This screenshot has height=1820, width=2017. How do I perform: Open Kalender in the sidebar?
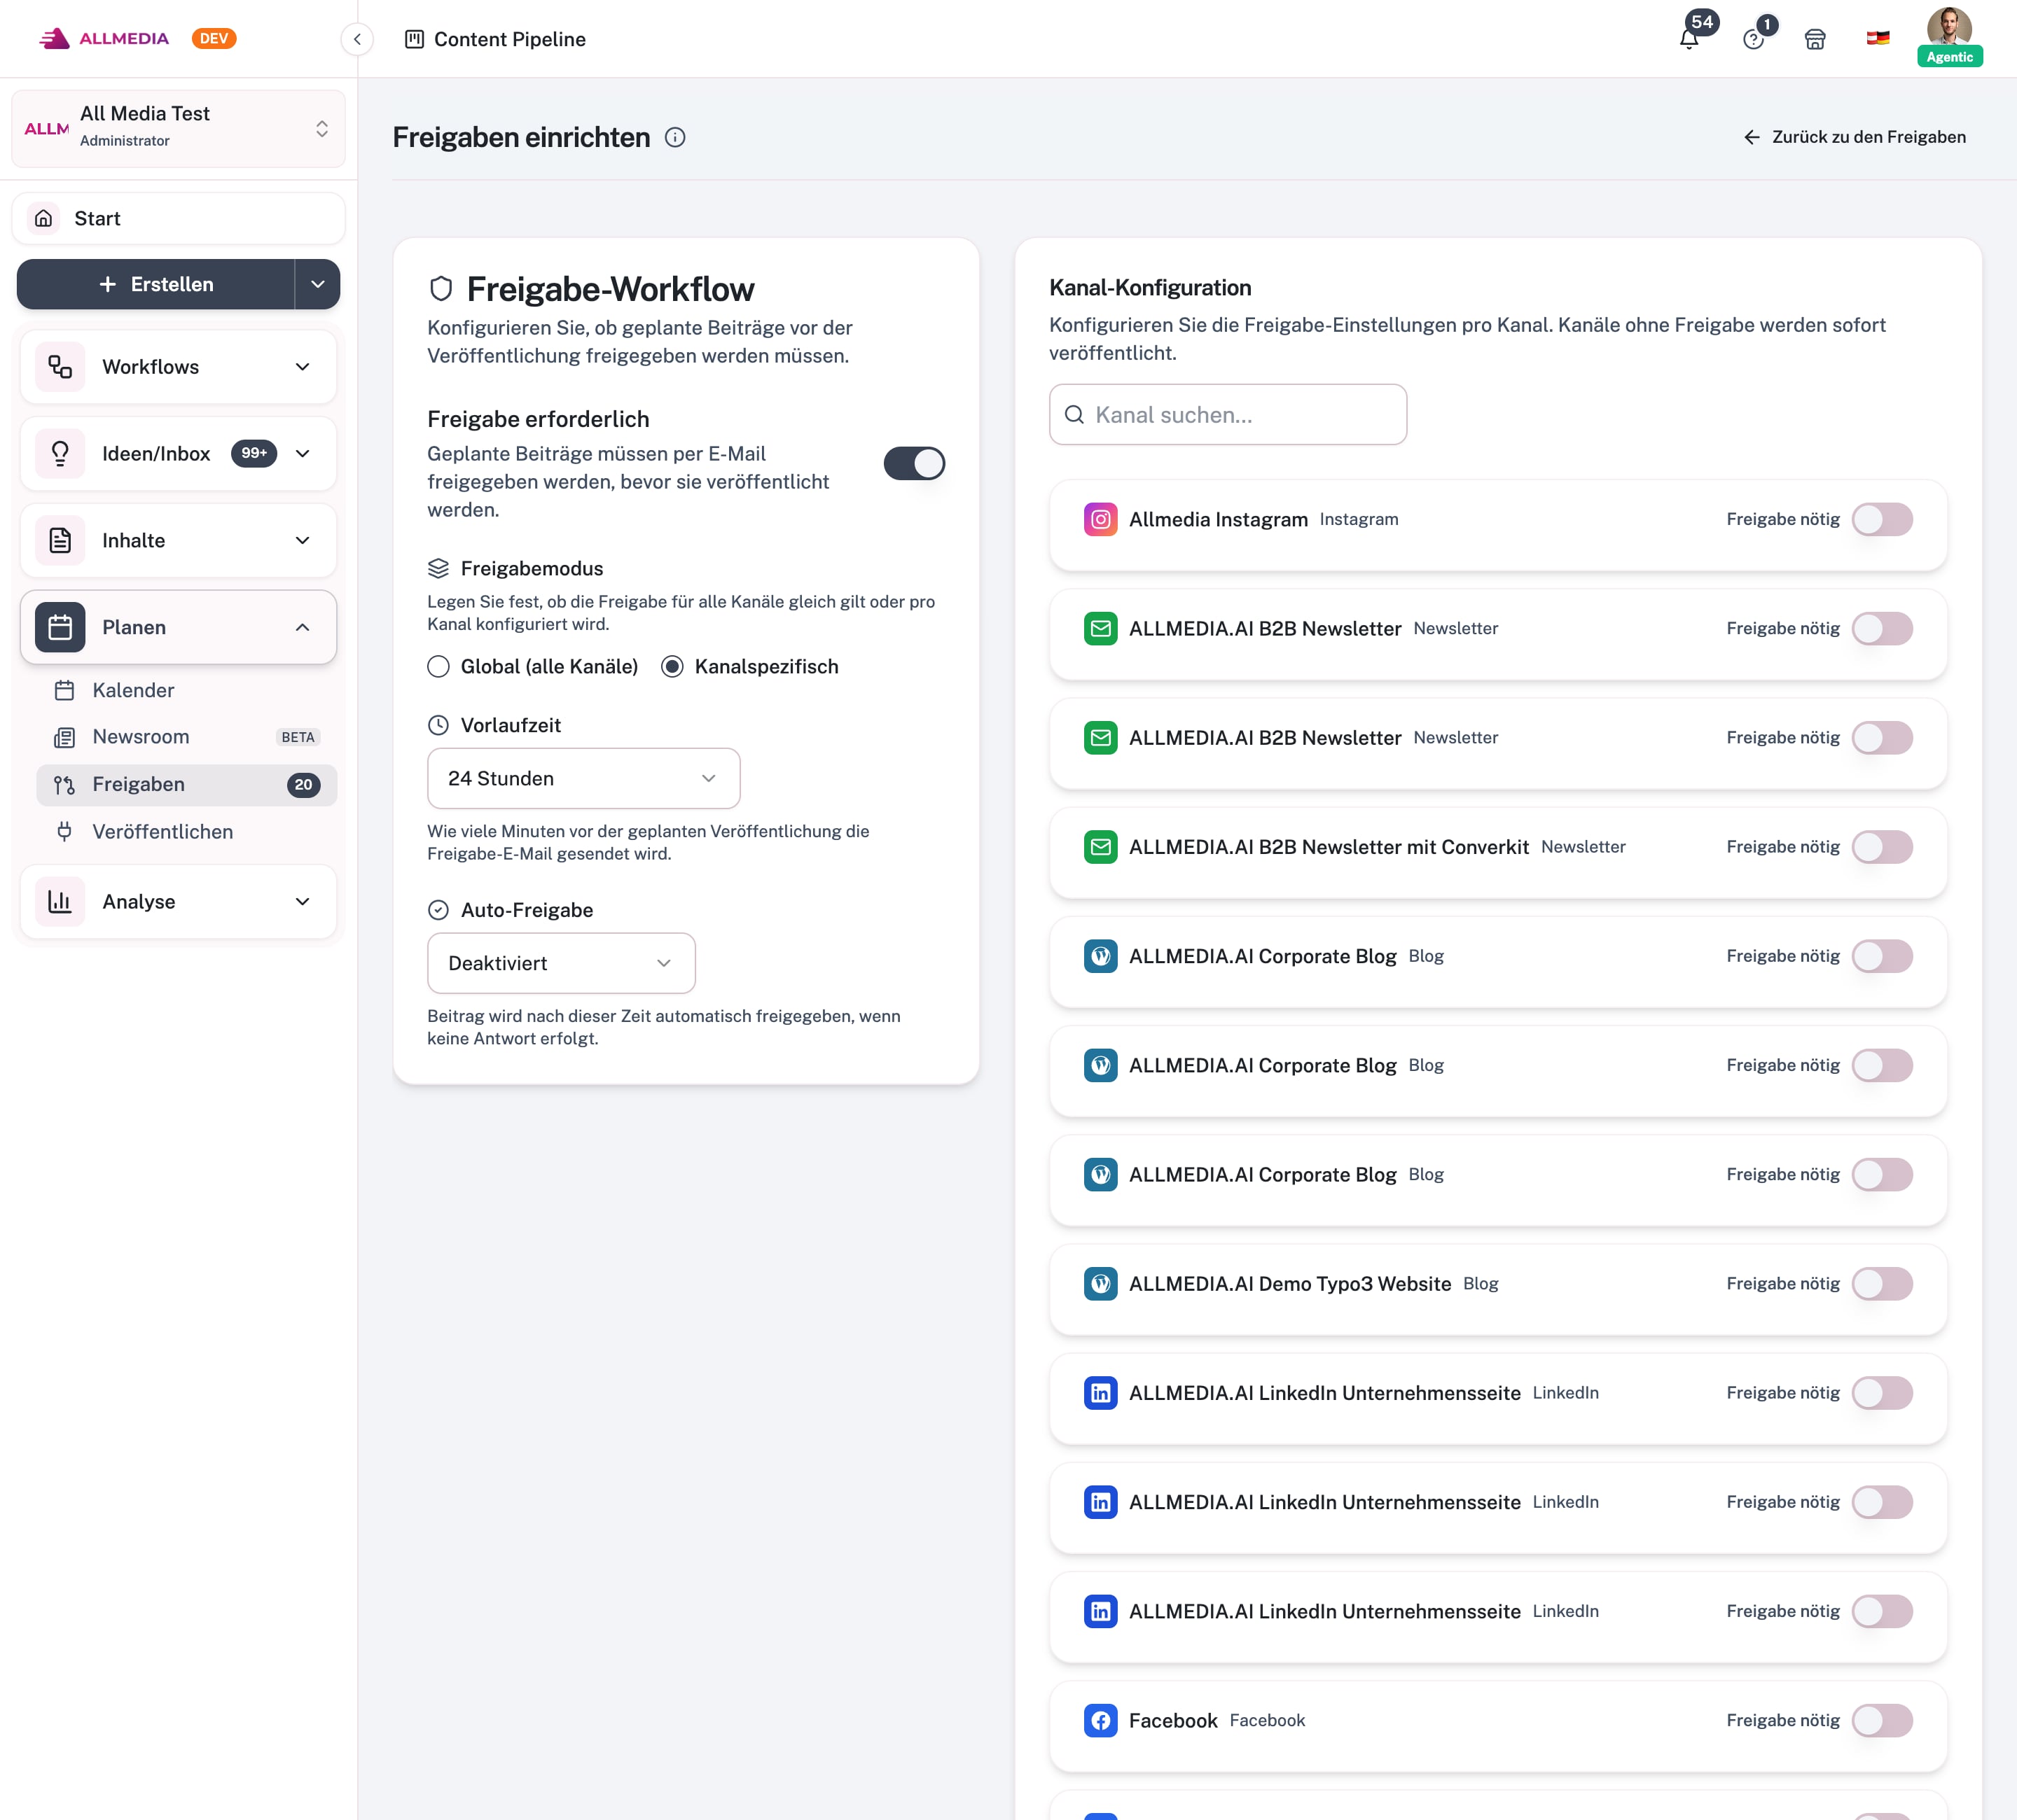point(186,690)
